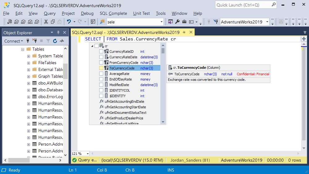This screenshot has width=309, height=174.
Task: Refresh the Object Explorer tree
Action: click(55, 41)
